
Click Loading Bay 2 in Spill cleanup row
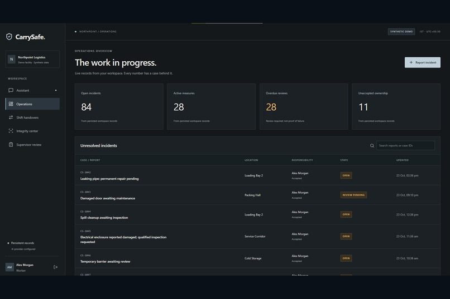tap(253, 214)
